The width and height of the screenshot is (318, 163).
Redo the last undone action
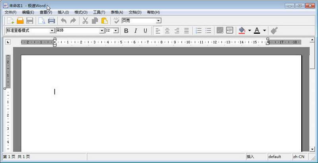73,21
